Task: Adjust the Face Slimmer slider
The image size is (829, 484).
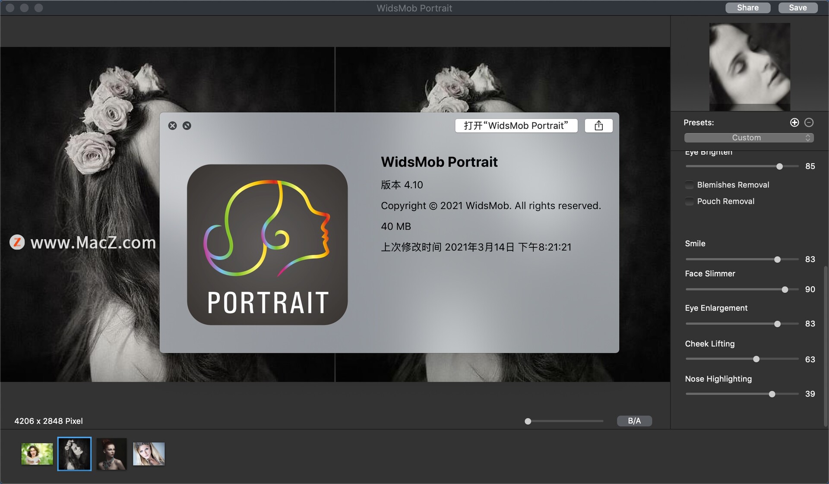Action: [x=742, y=290]
